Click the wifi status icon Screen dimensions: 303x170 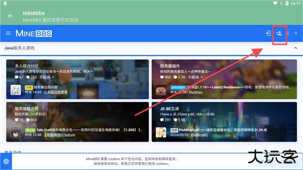pos(275,3)
